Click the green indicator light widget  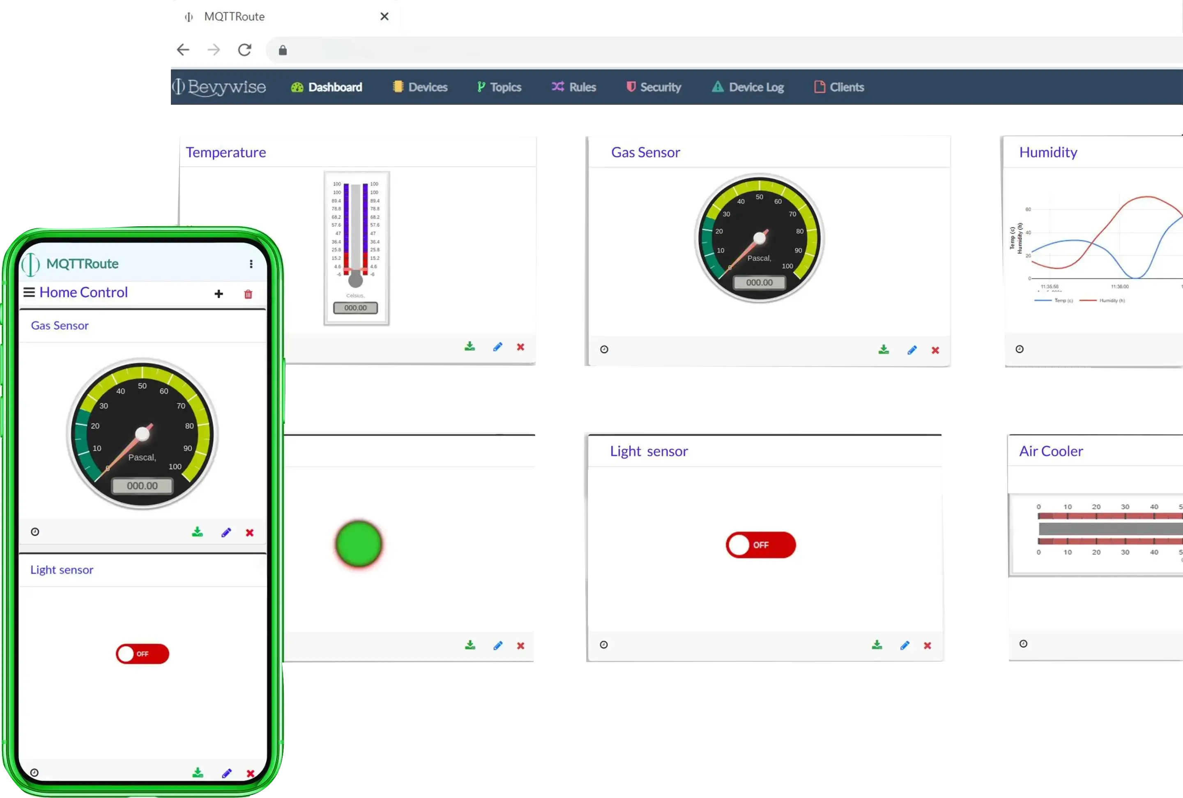358,544
